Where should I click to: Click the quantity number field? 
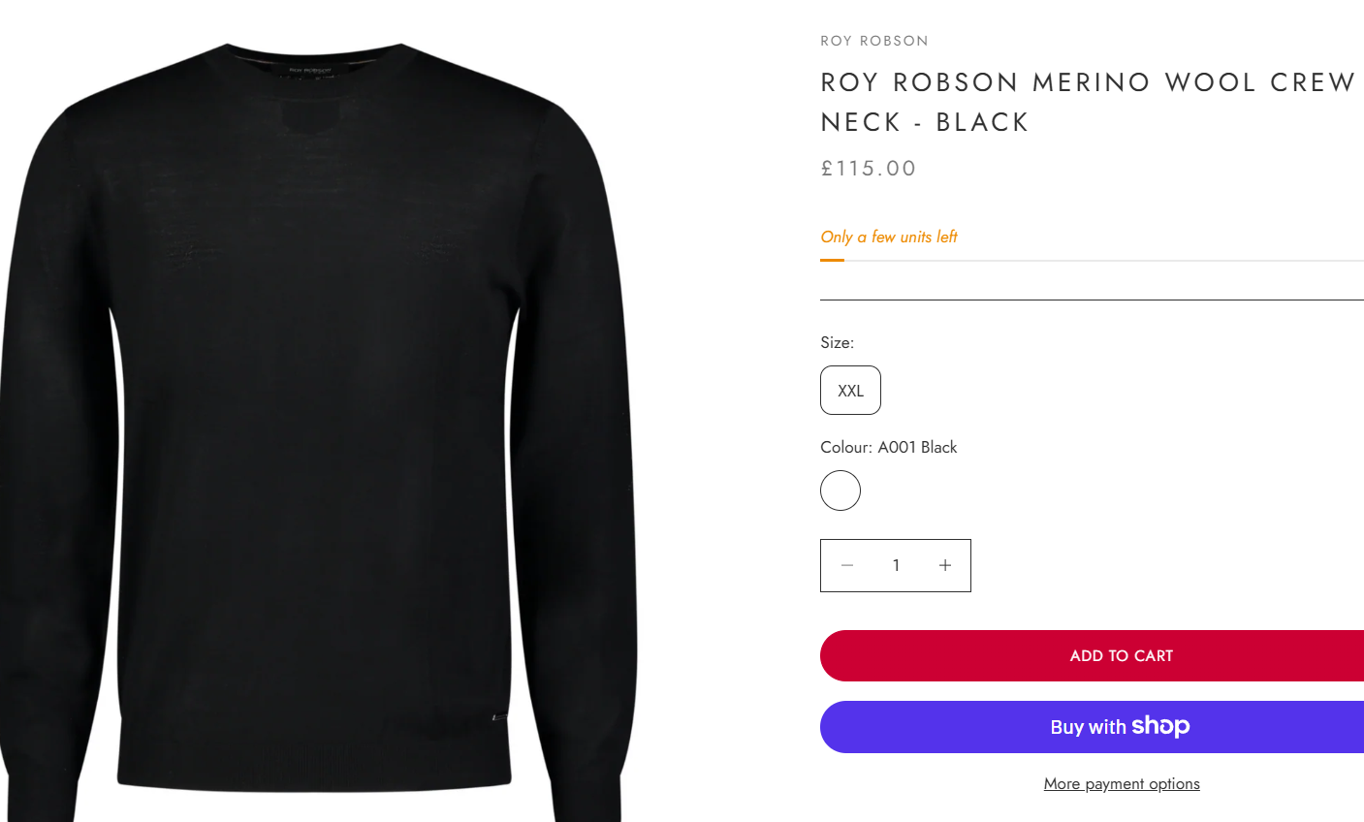(896, 565)
